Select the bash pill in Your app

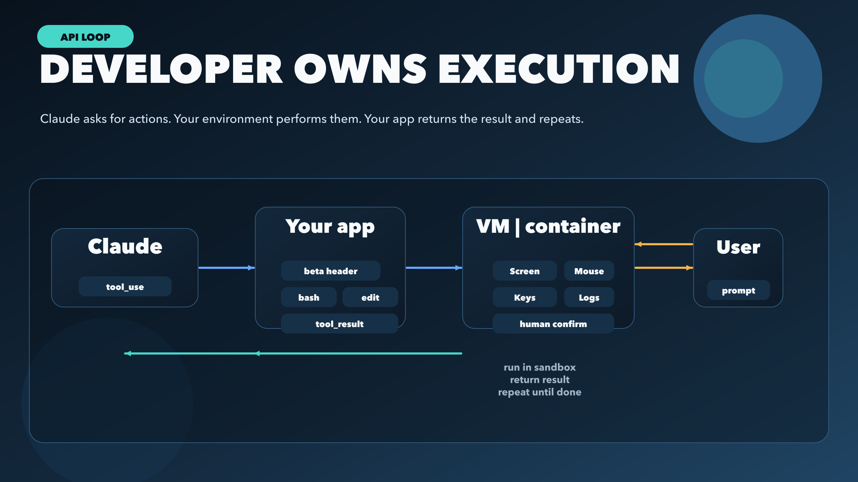[x=309, y=297]
